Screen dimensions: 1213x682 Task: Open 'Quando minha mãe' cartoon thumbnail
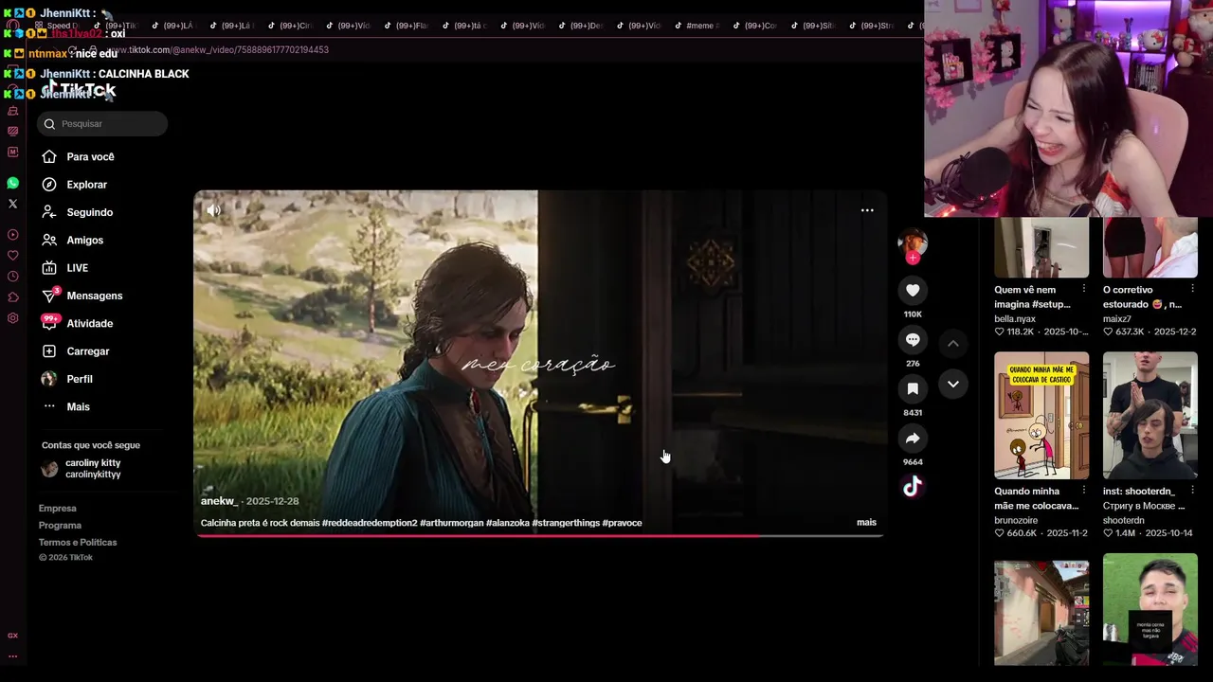pos(1041,416)
